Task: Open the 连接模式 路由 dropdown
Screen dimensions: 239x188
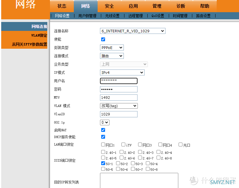Action: [112, 56]
